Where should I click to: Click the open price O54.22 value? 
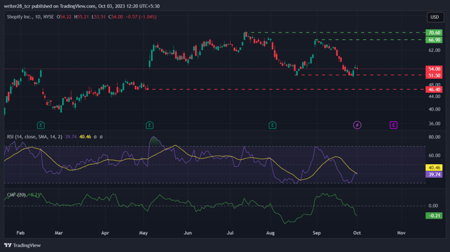tap(64, 17)
